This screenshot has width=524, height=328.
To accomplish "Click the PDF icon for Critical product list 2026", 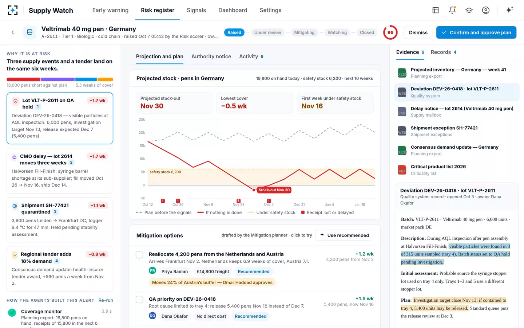I will (x=402, y=170).
